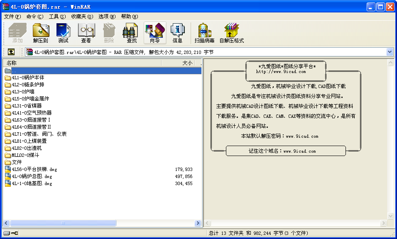
Task: Click the 解压到 (Extract To) toolbar icon
Action: 41,33
